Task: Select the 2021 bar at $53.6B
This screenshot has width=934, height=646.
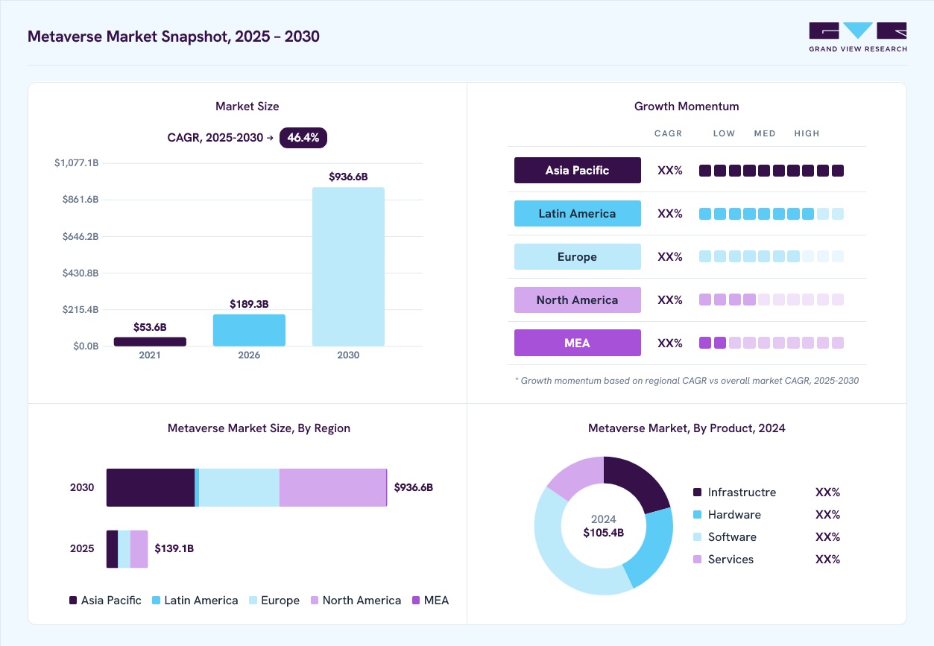Action: pyautogui.click(x=150, y=341)
